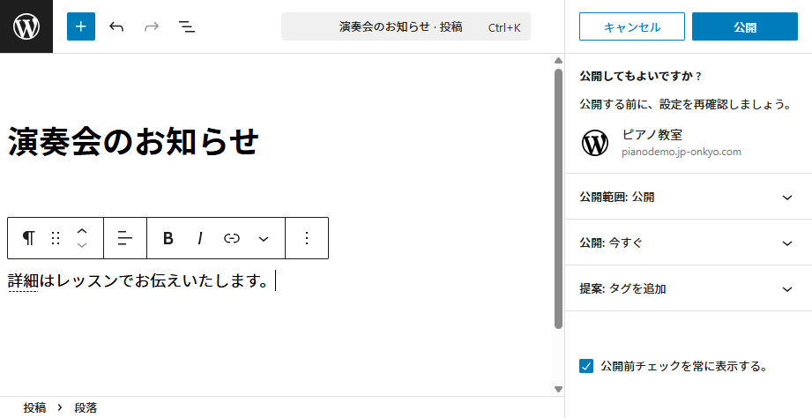Click the post title 演奏会のお知らせ heading
This screenshot has height=418, width=812.
134,141
